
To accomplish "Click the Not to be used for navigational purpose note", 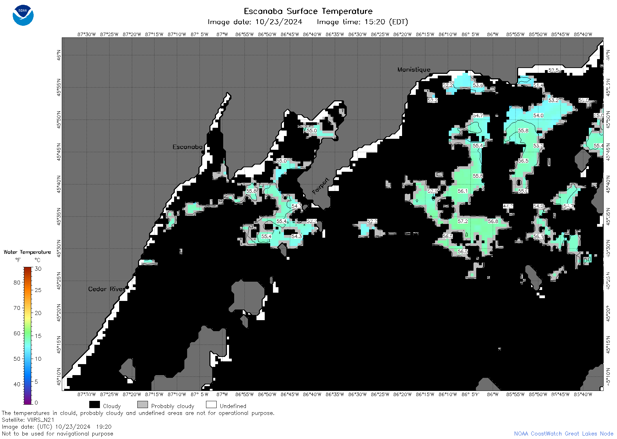I will (x=57, y=434).
